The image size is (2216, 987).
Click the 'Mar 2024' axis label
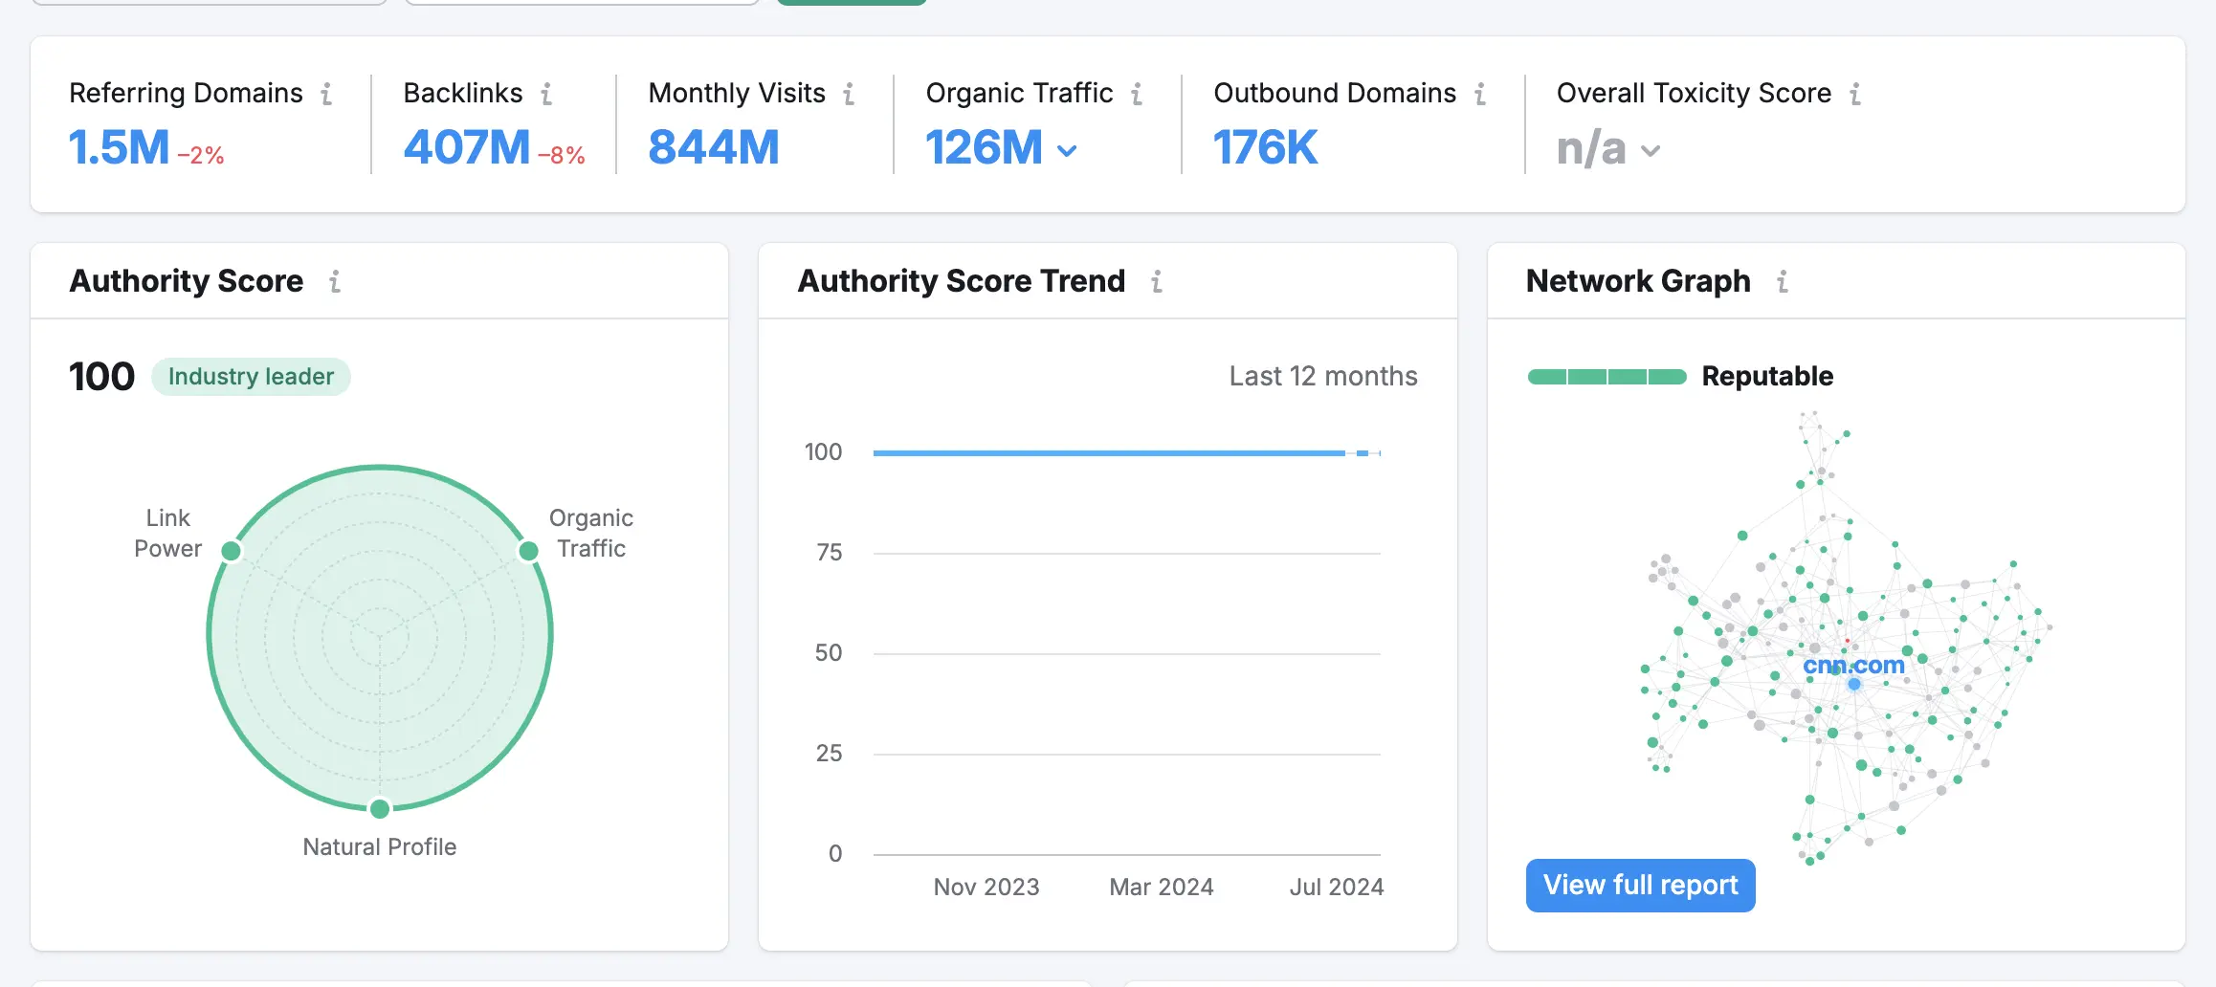pyautogui.click(x=1162, y=887)
